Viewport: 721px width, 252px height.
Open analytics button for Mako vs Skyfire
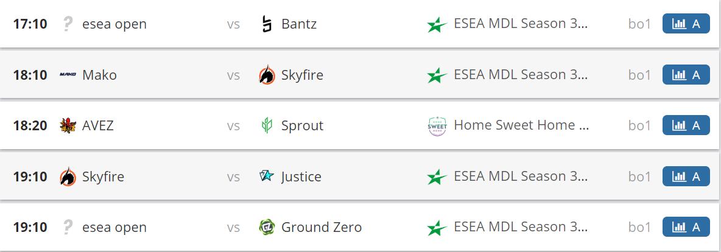click(686, 74)
